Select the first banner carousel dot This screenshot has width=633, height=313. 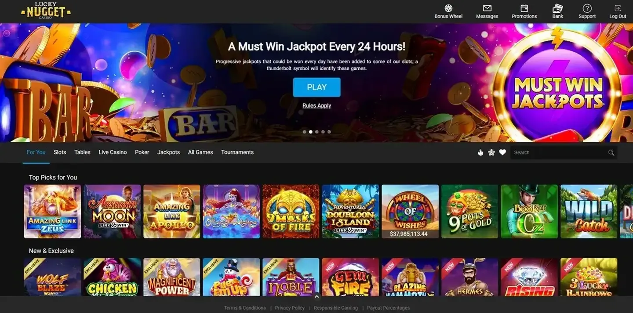click(305, 132)
